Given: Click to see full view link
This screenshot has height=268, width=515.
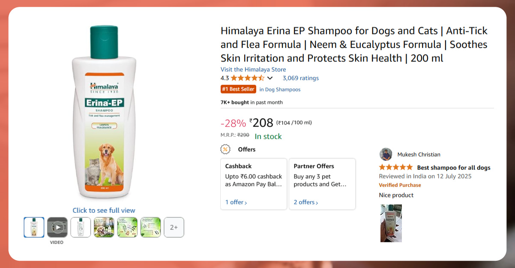Looking at the screenshot, I should (104, 210).
